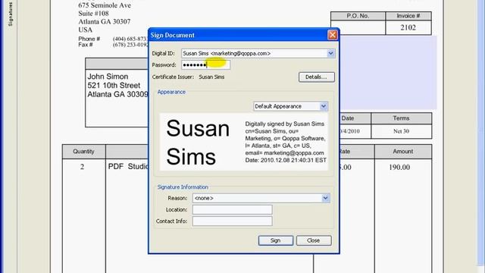Select the amount '190.00' cell
Image resolution: width=485 pixels, height=273 pixels.
click(x=399, y=167)
